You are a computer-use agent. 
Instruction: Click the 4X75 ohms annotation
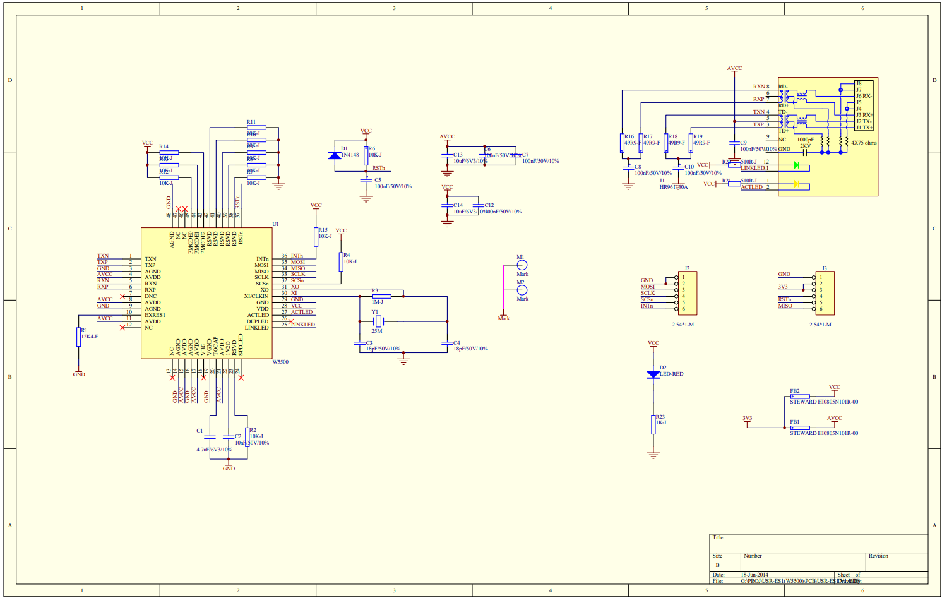[x=864, y=143]
